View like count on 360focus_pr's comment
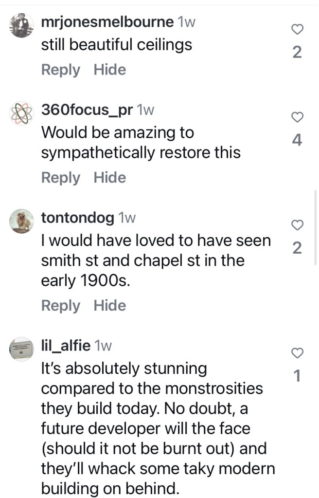The image size is (319, 498). [x=297, y=140]
